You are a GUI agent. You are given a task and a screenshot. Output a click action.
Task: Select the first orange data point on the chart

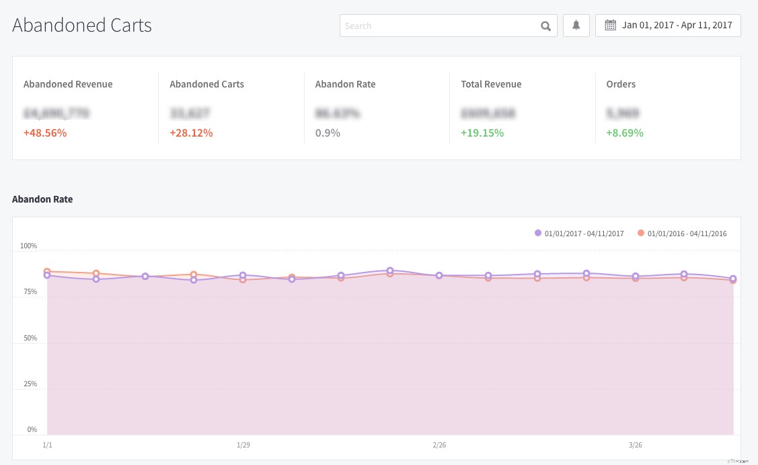pyautogui.click(x=47, y=270)
